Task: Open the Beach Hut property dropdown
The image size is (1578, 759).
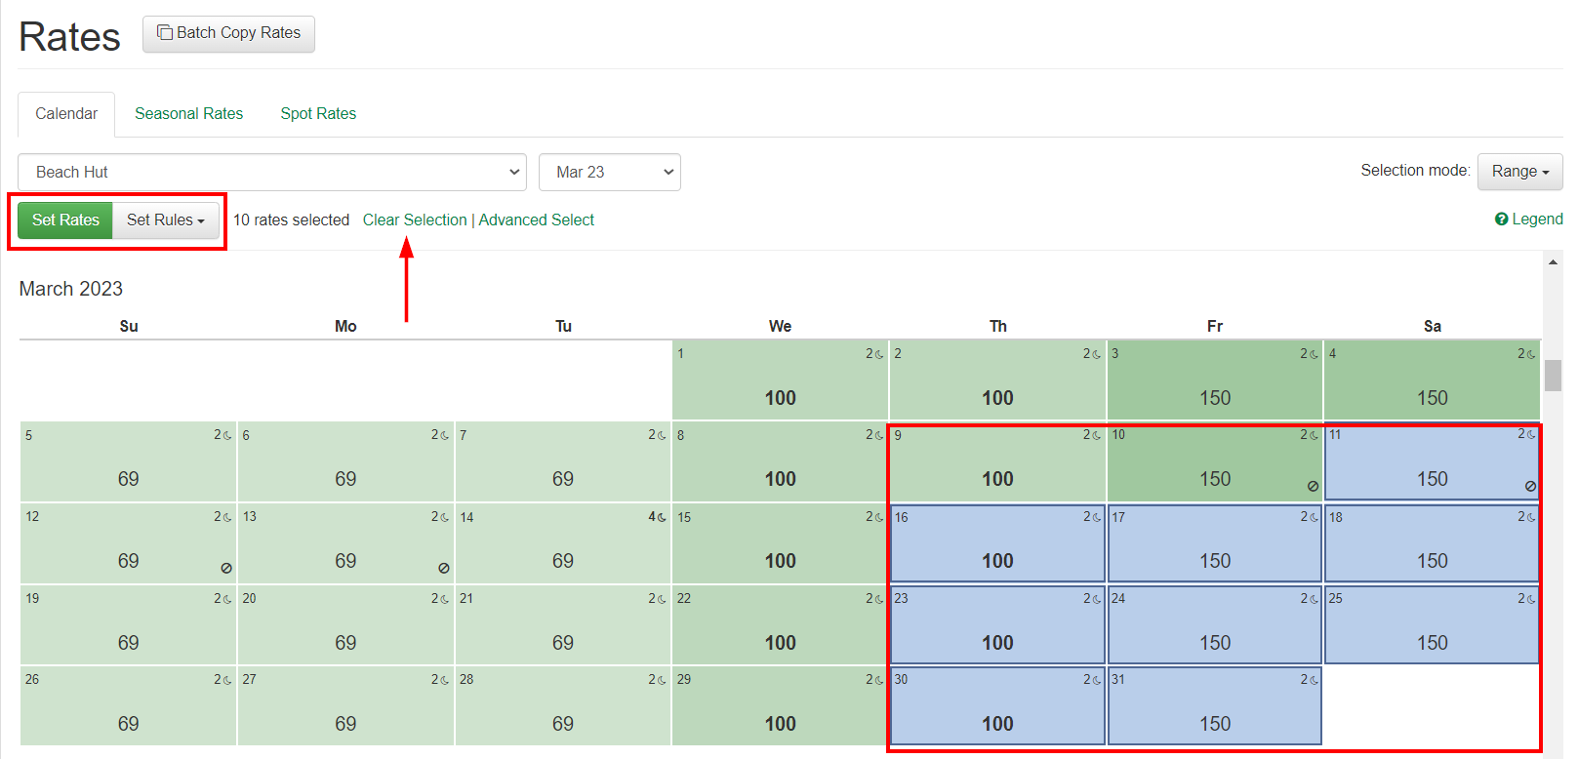Action: tap(272, 173)
